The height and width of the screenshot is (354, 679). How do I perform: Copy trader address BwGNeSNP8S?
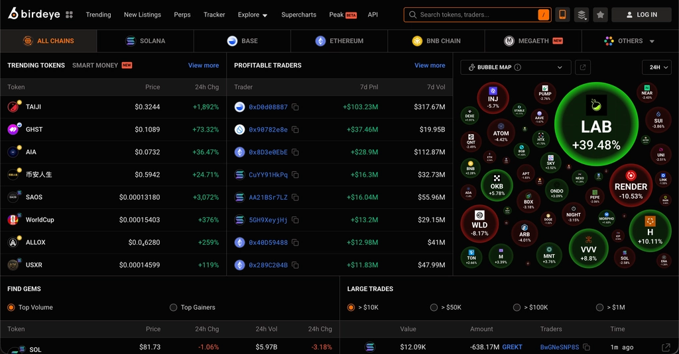click(x=587, y=347)
